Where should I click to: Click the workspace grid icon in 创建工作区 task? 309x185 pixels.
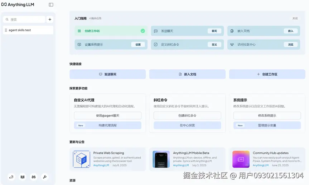click(x=79, y=31)
